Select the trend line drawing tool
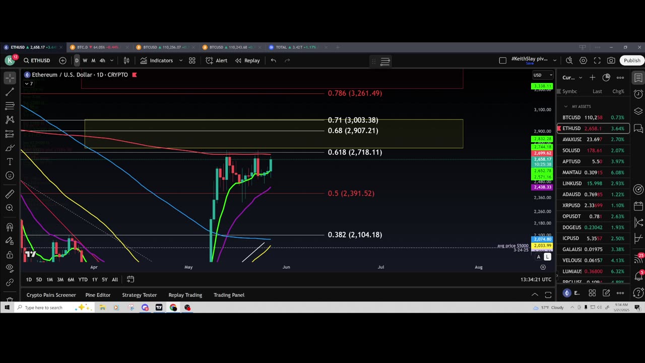The height and width of the screenshot is (363, 645). click(x=10, y=92)
